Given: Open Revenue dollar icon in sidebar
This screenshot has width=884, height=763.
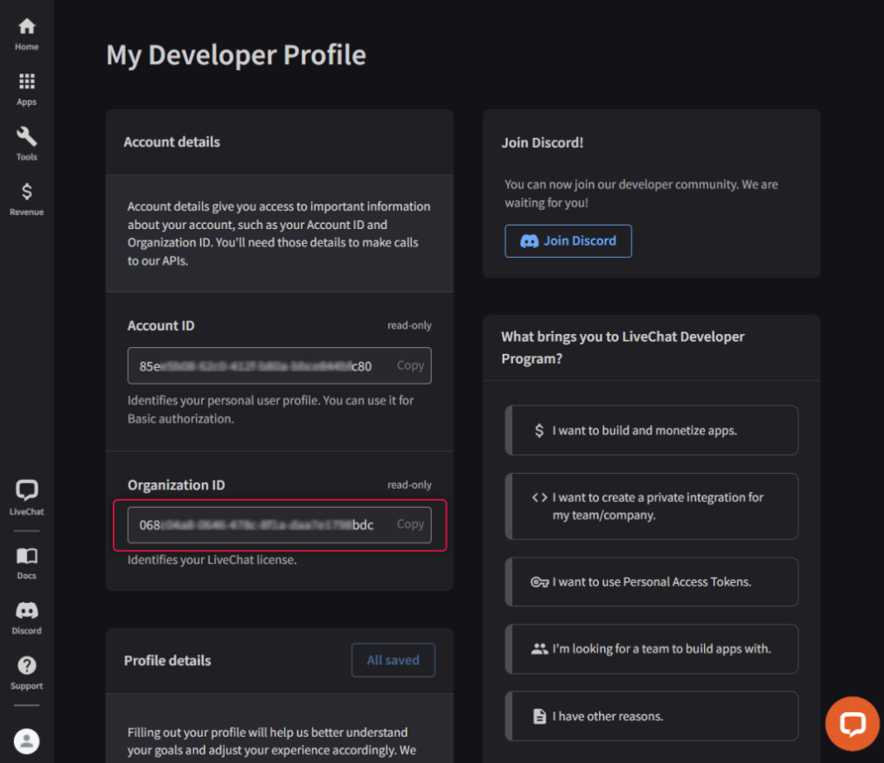Looking at the screenshot, I should [26, 199].
